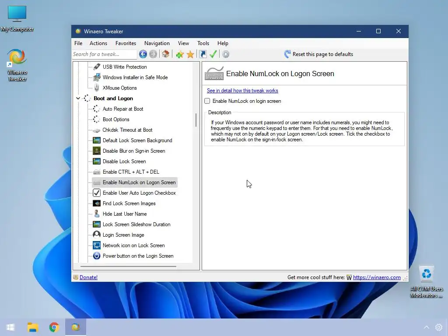Click the Auto Repair at Boot icon
Viewport: 448px width, 336px height.
[x=97, y=109]
